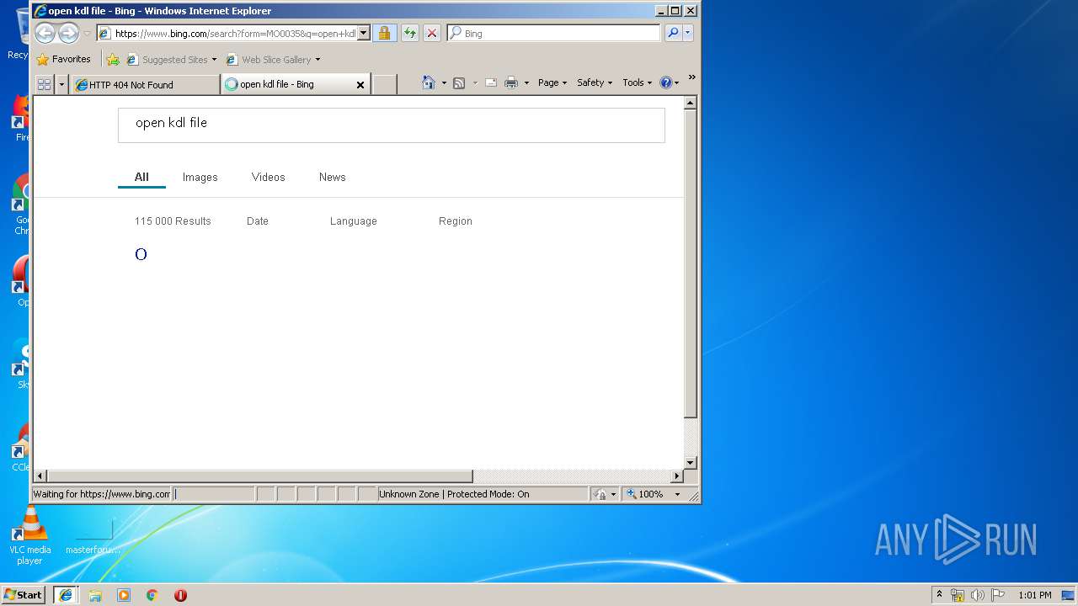Select the All results tab
Image resolution: width=1078 pixels, height=606 pixels.
coord(141,177)
